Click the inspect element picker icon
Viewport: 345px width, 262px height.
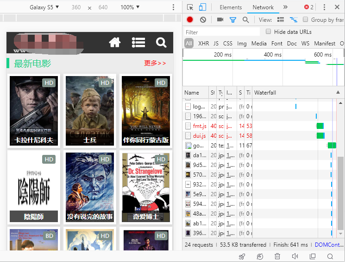coord(190,7)
